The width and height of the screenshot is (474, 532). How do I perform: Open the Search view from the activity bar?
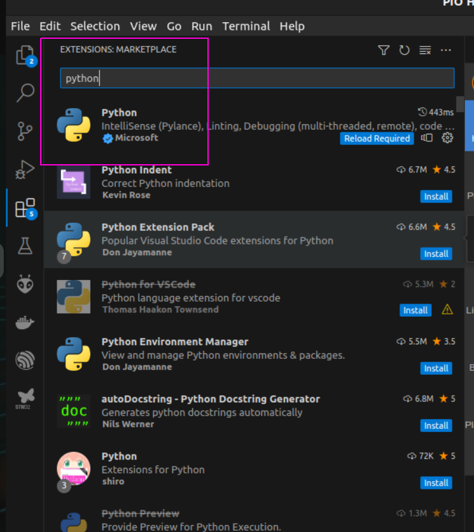click(x=25, y=93)
